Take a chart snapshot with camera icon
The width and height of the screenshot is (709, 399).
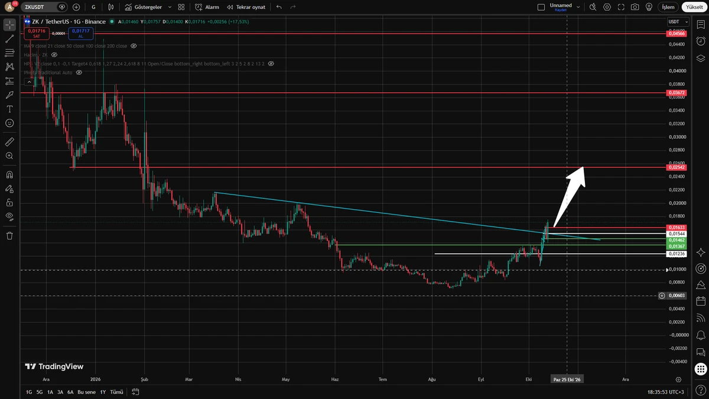click(x=635, y=7)
